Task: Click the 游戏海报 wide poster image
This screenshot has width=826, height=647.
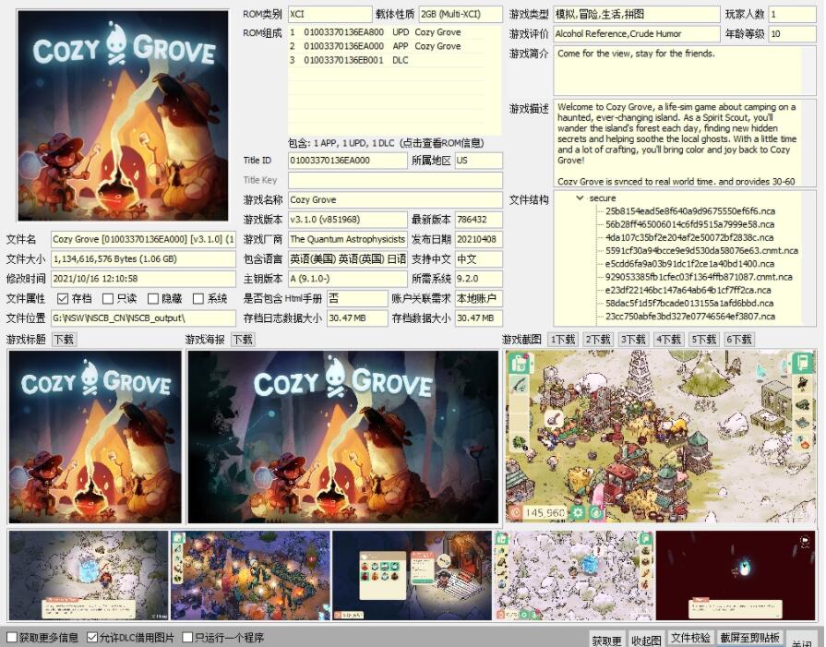Action: pos(343,437)
